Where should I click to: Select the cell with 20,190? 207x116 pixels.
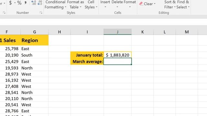(10, 55)
